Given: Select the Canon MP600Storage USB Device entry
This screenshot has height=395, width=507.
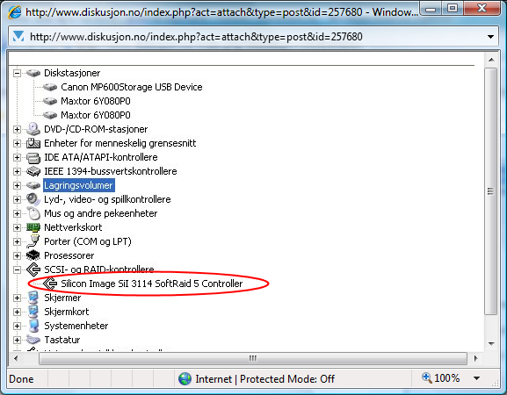Looking at the screenshot, I should click(x=132, y=87).
